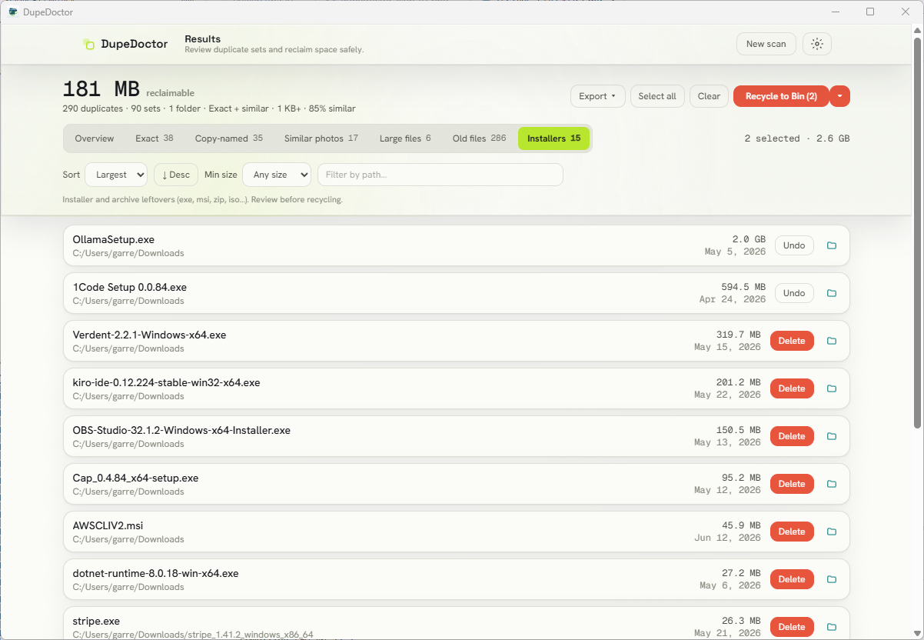Screen dimensions: 924x640
Task: Delete Verdent-2.2.1-Windows-x64.exe
Action: click(792, 341)
